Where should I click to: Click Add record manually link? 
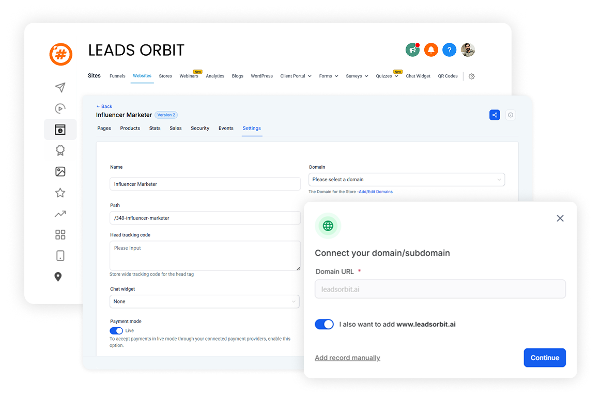point(347,358)
